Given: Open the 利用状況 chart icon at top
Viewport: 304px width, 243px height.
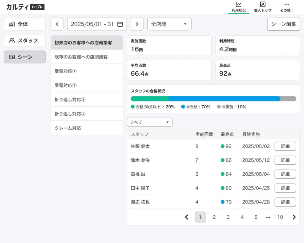Looking at the screenshot, I should click(x=238, y=6).
